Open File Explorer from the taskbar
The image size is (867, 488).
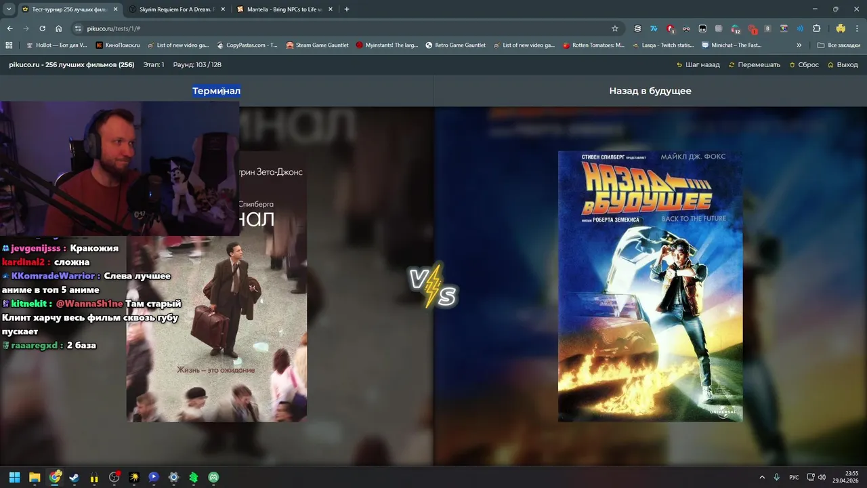tap(35, 477)
